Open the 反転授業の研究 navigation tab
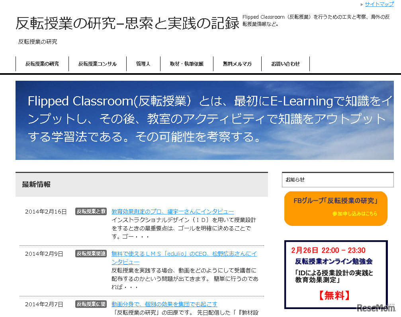This screenshot has height=317, width=401. point(42,64)
